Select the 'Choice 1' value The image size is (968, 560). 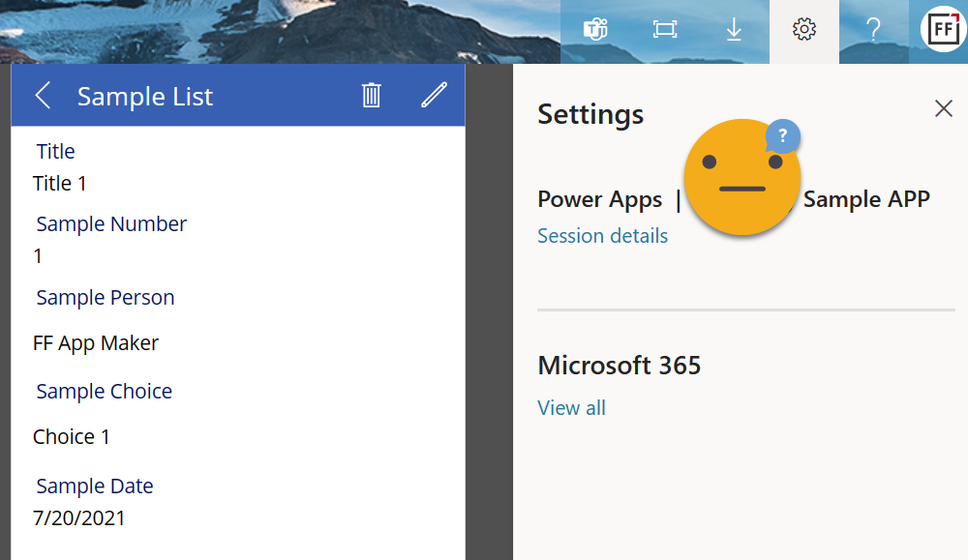(72, 436)
